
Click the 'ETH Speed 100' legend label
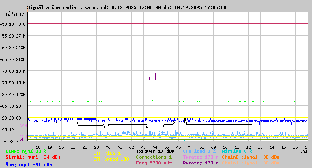tap(111, 159)
